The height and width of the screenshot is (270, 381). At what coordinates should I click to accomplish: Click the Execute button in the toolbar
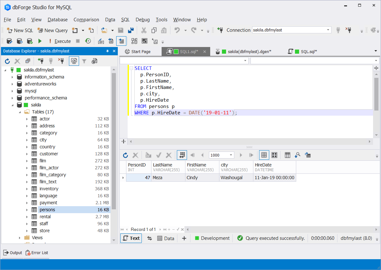[63, 41]
